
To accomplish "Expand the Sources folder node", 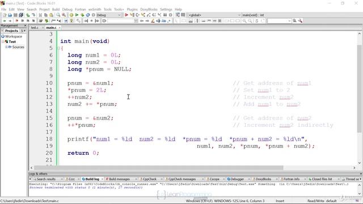I will click(x=6, y=47).
